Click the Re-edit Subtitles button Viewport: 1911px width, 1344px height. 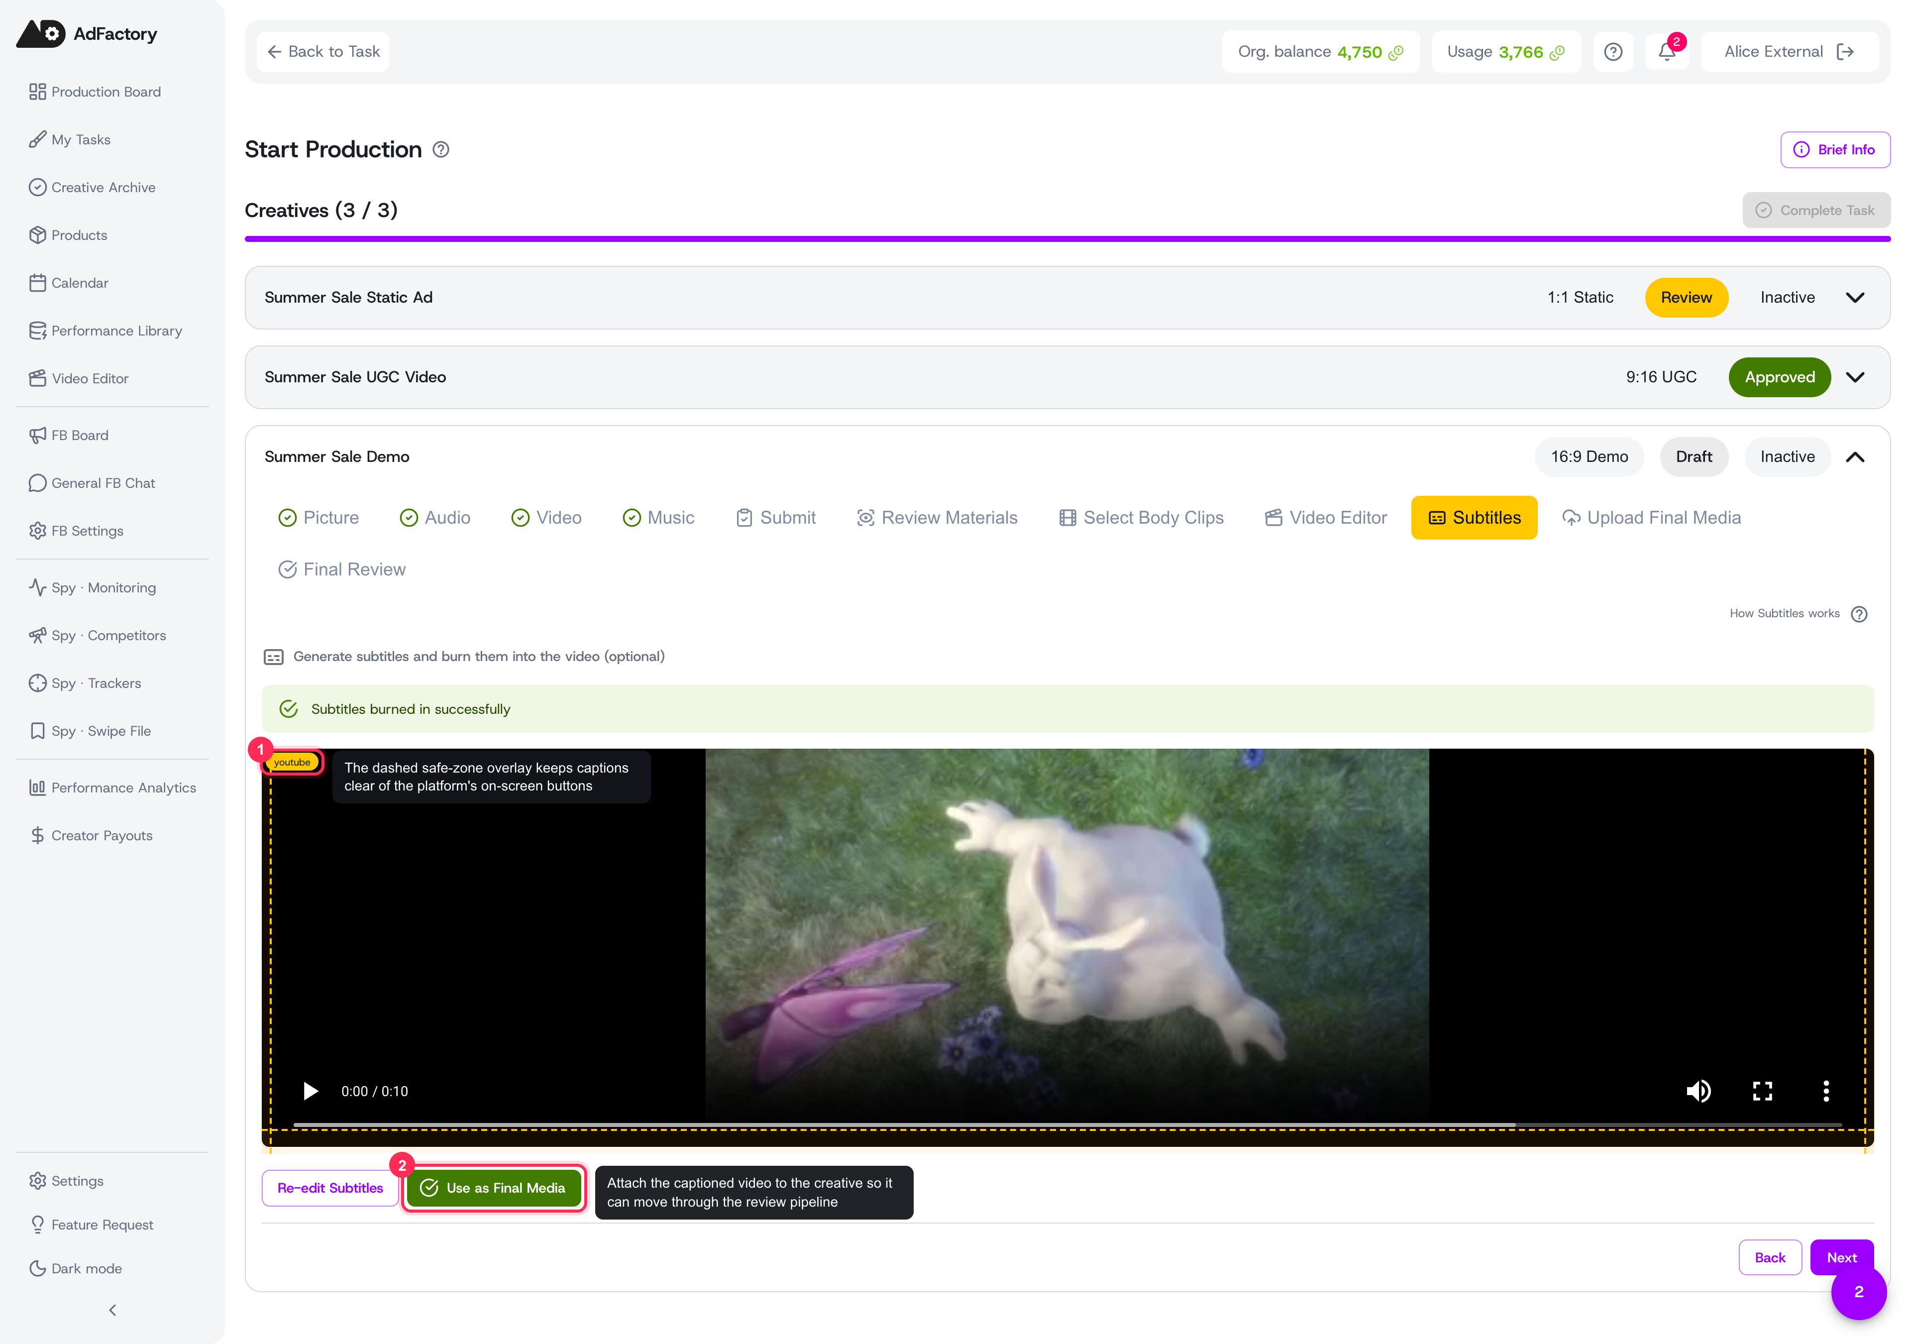pos(329,1188)
